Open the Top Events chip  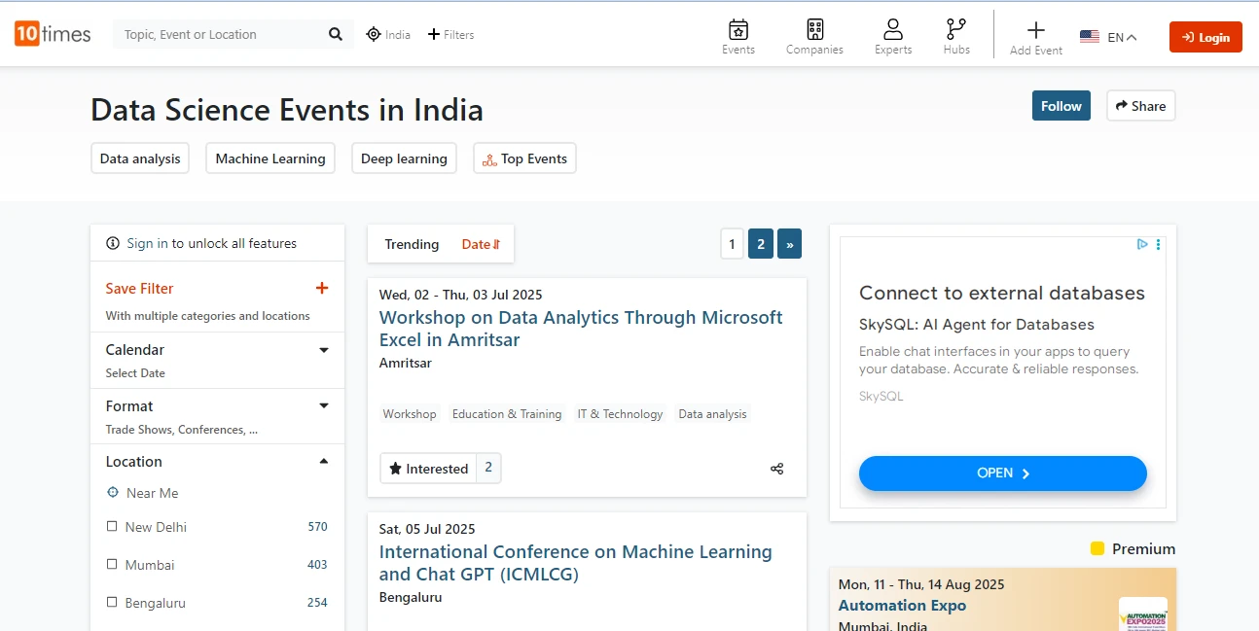click(x=524, y=158)
